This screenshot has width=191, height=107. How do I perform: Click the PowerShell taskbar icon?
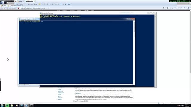pyautogui.click(x=27, y=106)
